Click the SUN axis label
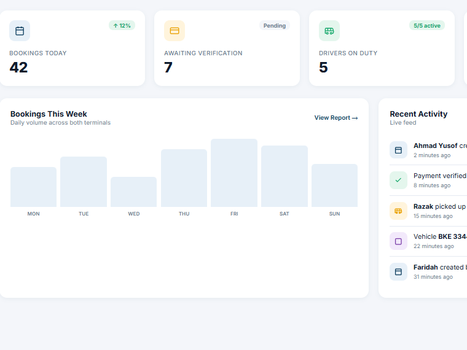Viewport: 467px width, 350px height. pyautogui.click(x=334, y=214)
